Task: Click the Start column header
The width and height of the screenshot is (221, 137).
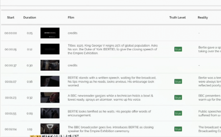Action: 11,18
